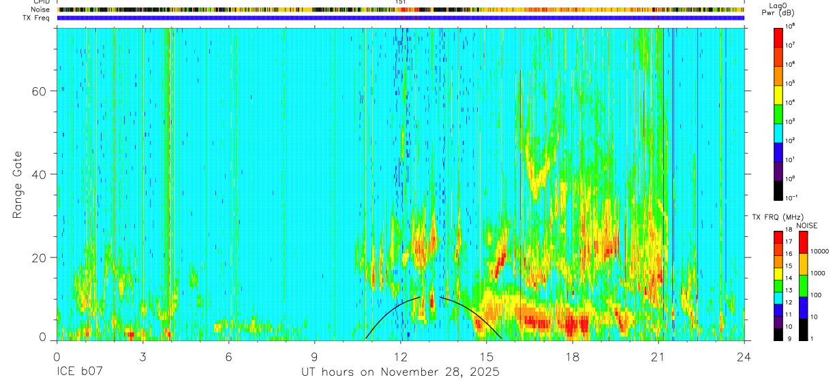Click the x-axis tick label '6'

[x=229, y=356]
